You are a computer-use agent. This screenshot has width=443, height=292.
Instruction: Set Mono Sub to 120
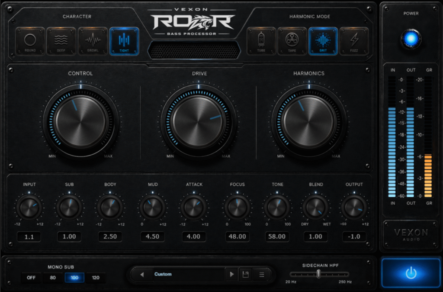pos(96,278)
